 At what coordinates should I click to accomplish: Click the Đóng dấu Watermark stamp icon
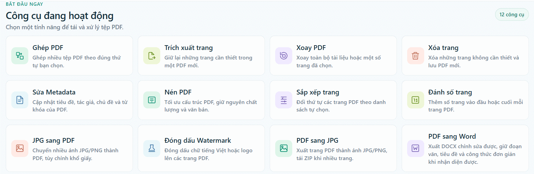point(152,148)
